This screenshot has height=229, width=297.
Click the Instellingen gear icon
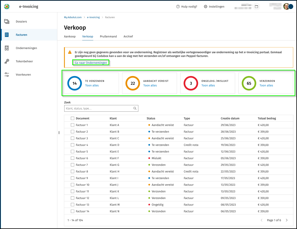(205, 7)
